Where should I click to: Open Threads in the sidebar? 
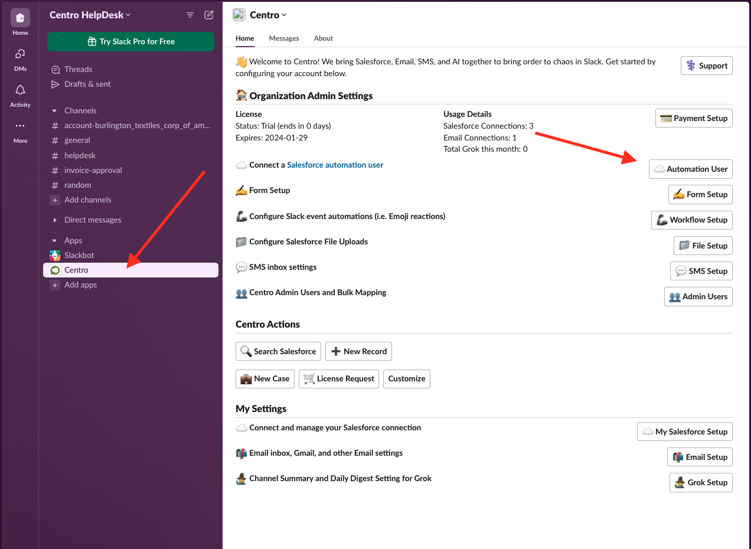click(x=77, y=69)
